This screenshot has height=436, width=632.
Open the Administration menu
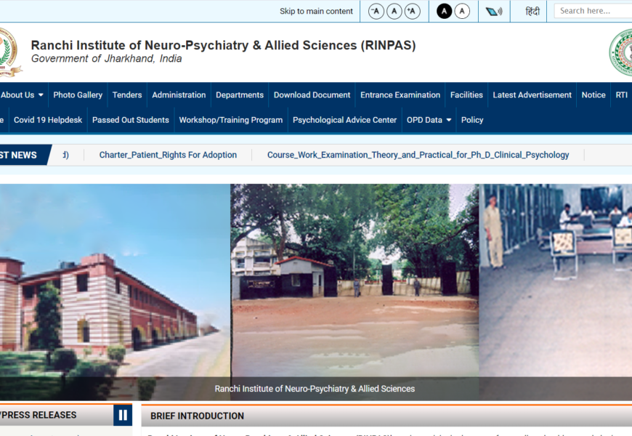coord(179,94)
